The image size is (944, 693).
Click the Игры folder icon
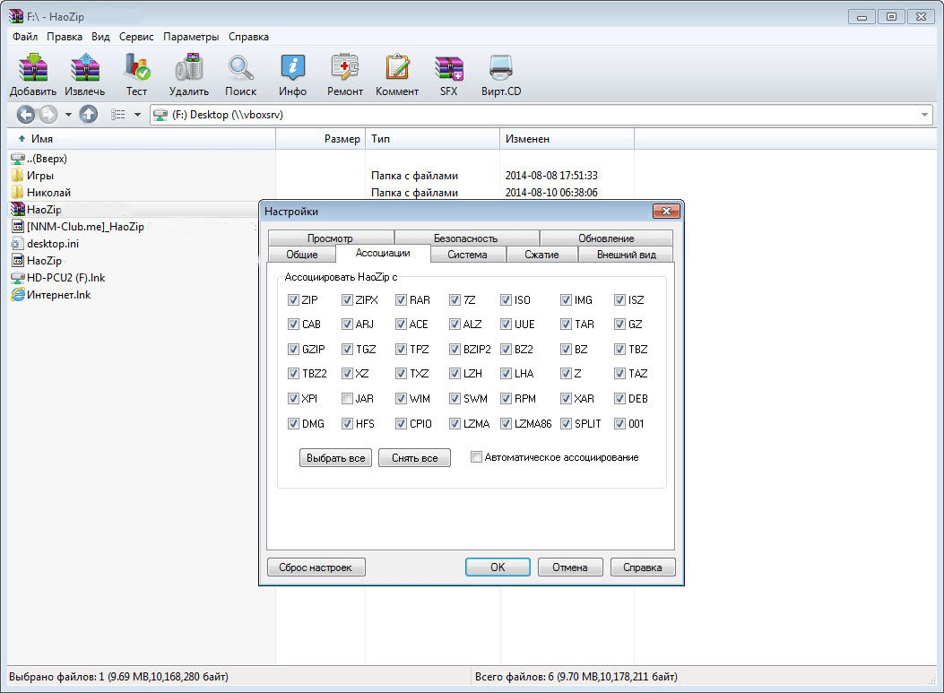pos(17,176)
